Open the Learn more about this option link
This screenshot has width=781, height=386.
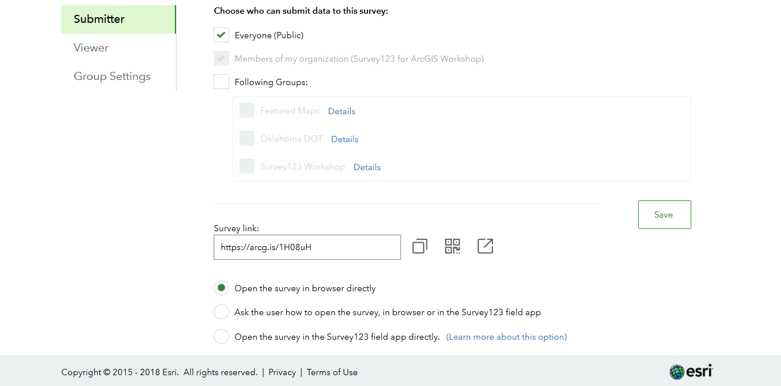506,337
